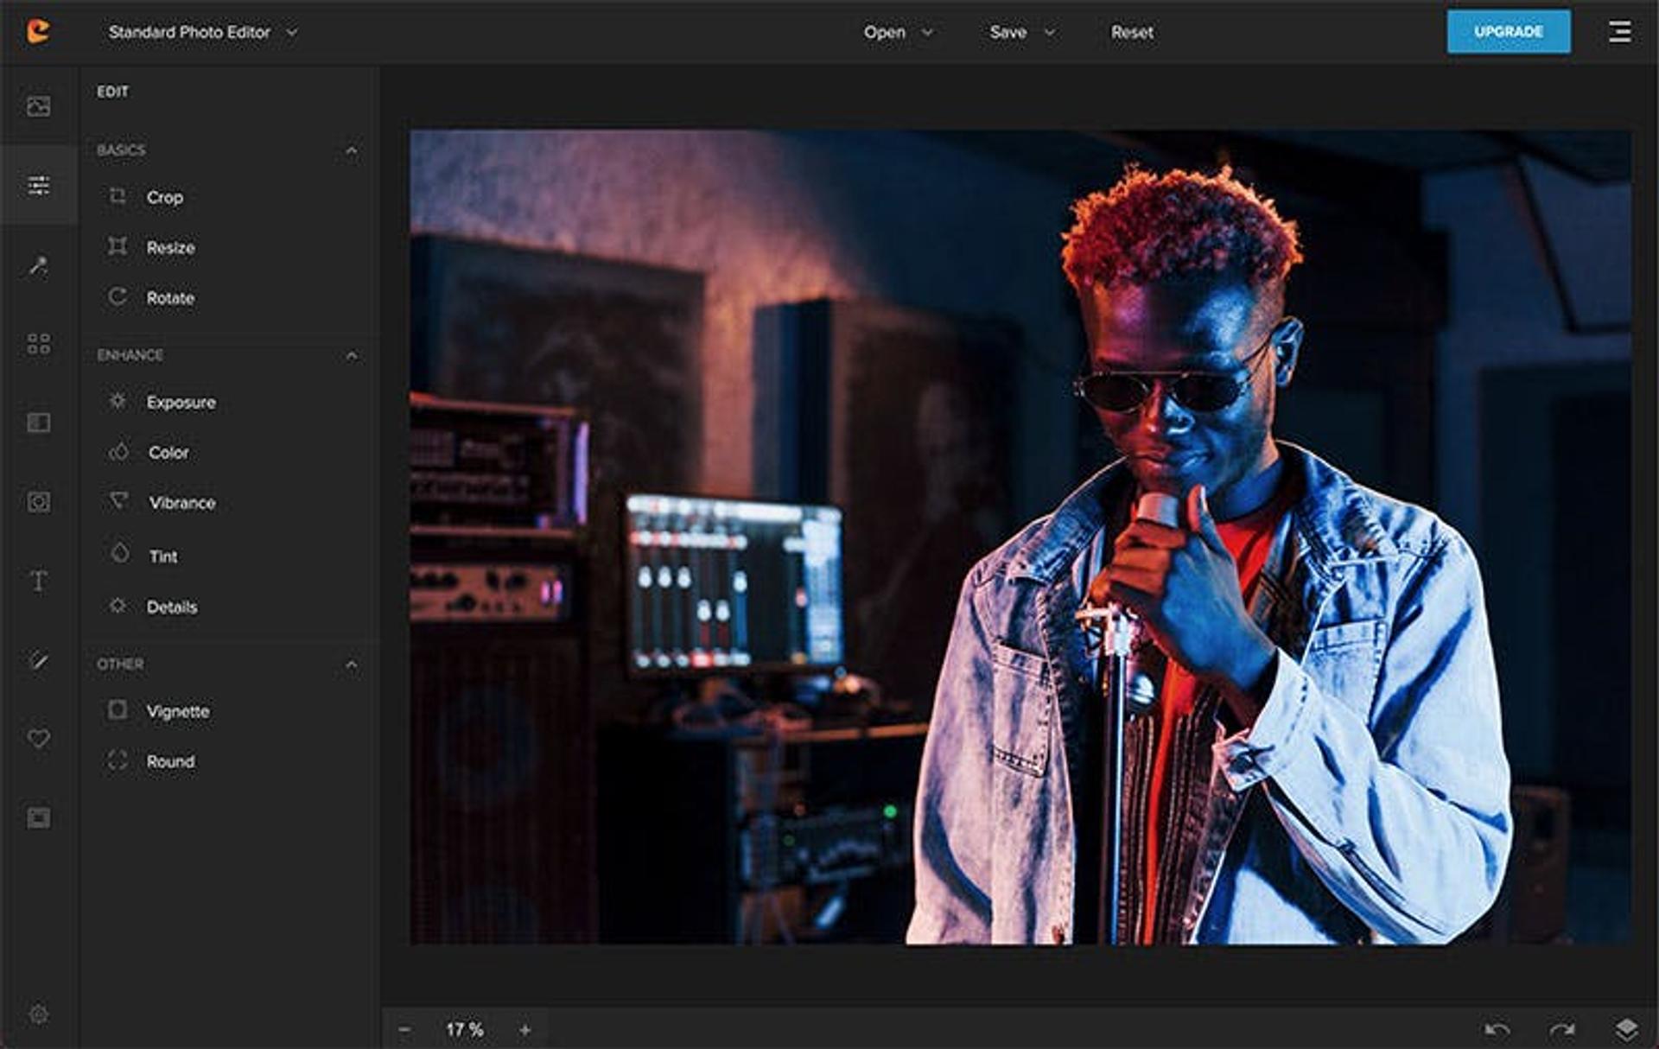Viewport: 1659px width, 1049px height.
Task: Select the Draw brush sidebar icon
Action: coord(38,660)
